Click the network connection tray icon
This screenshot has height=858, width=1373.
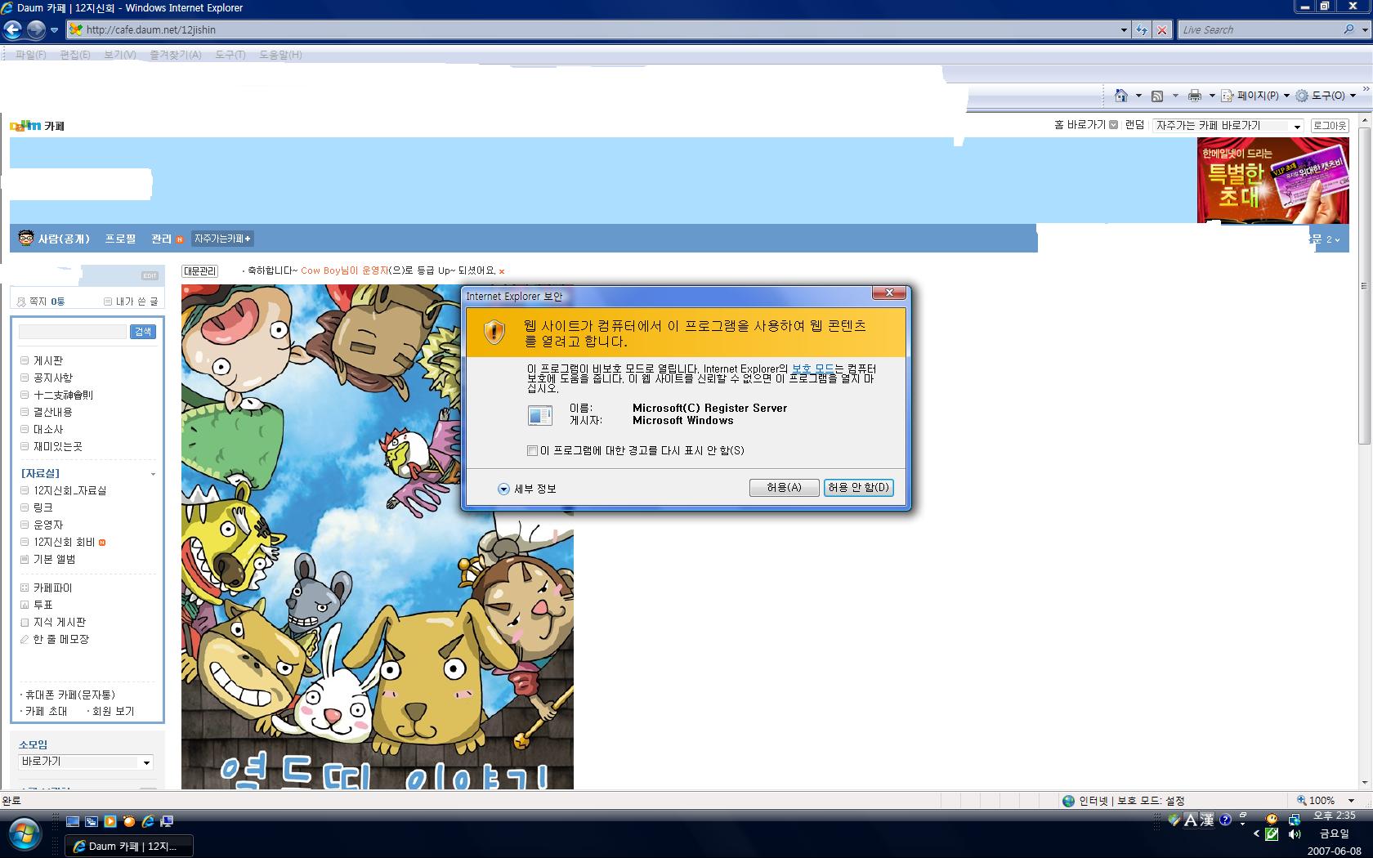click(x=1294, y=819)
